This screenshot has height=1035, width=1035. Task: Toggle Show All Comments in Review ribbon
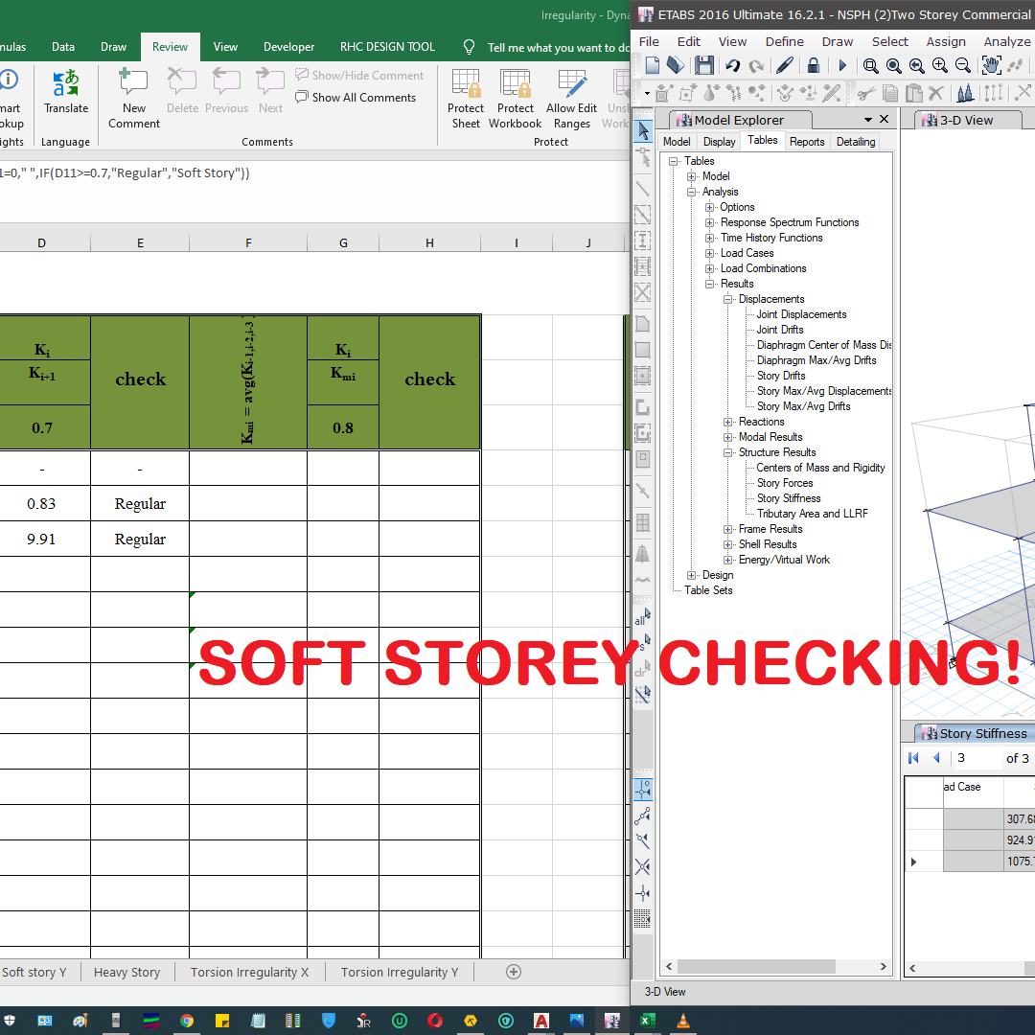click(356, 98)
